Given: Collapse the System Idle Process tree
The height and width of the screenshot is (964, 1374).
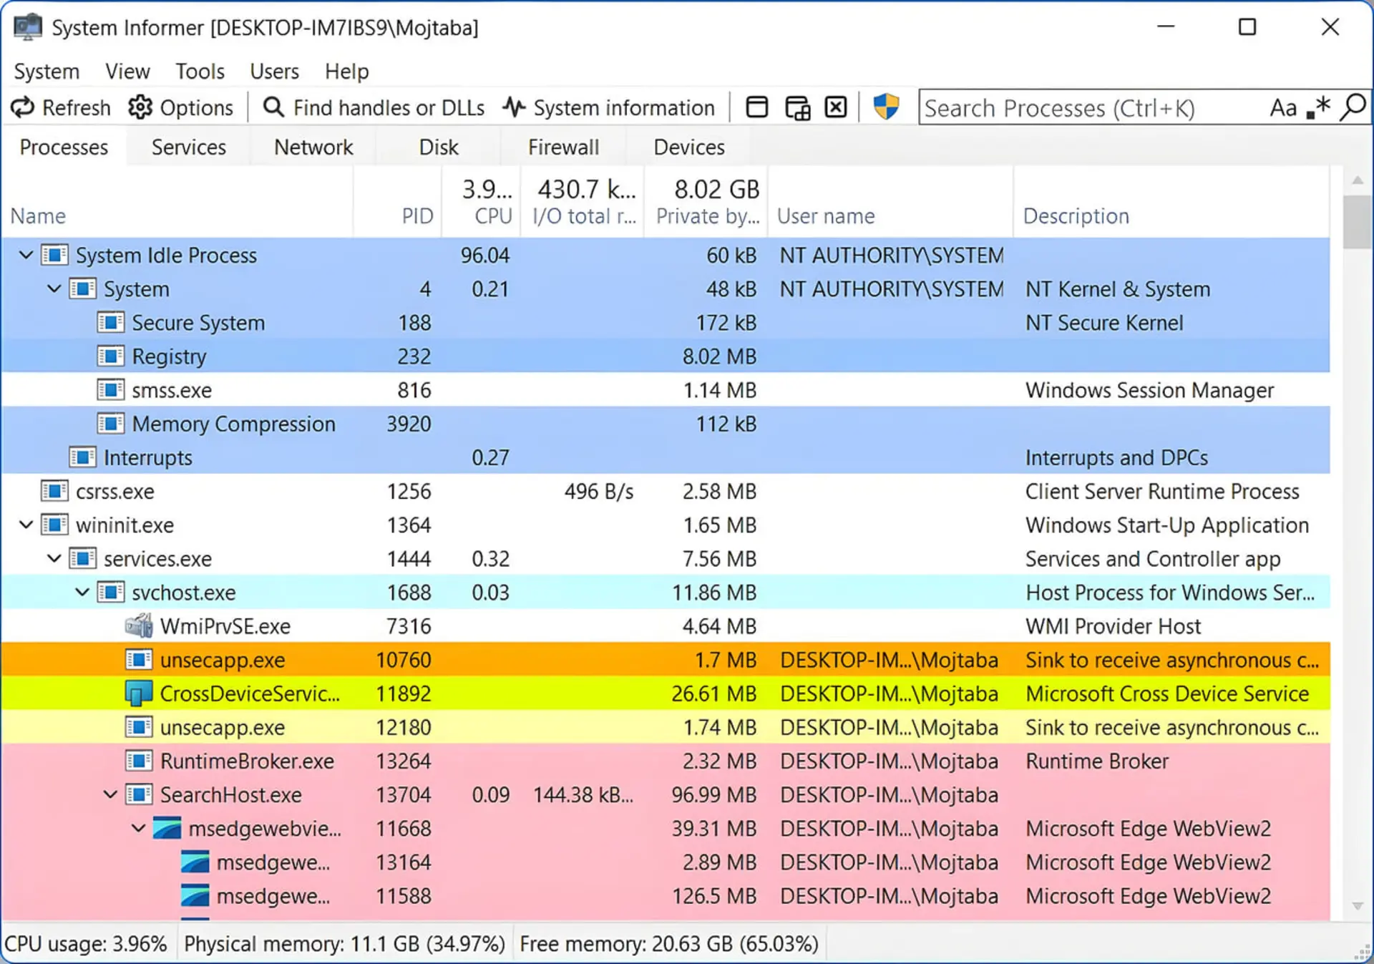Looking at the screenshot, I should pos(26,255).
